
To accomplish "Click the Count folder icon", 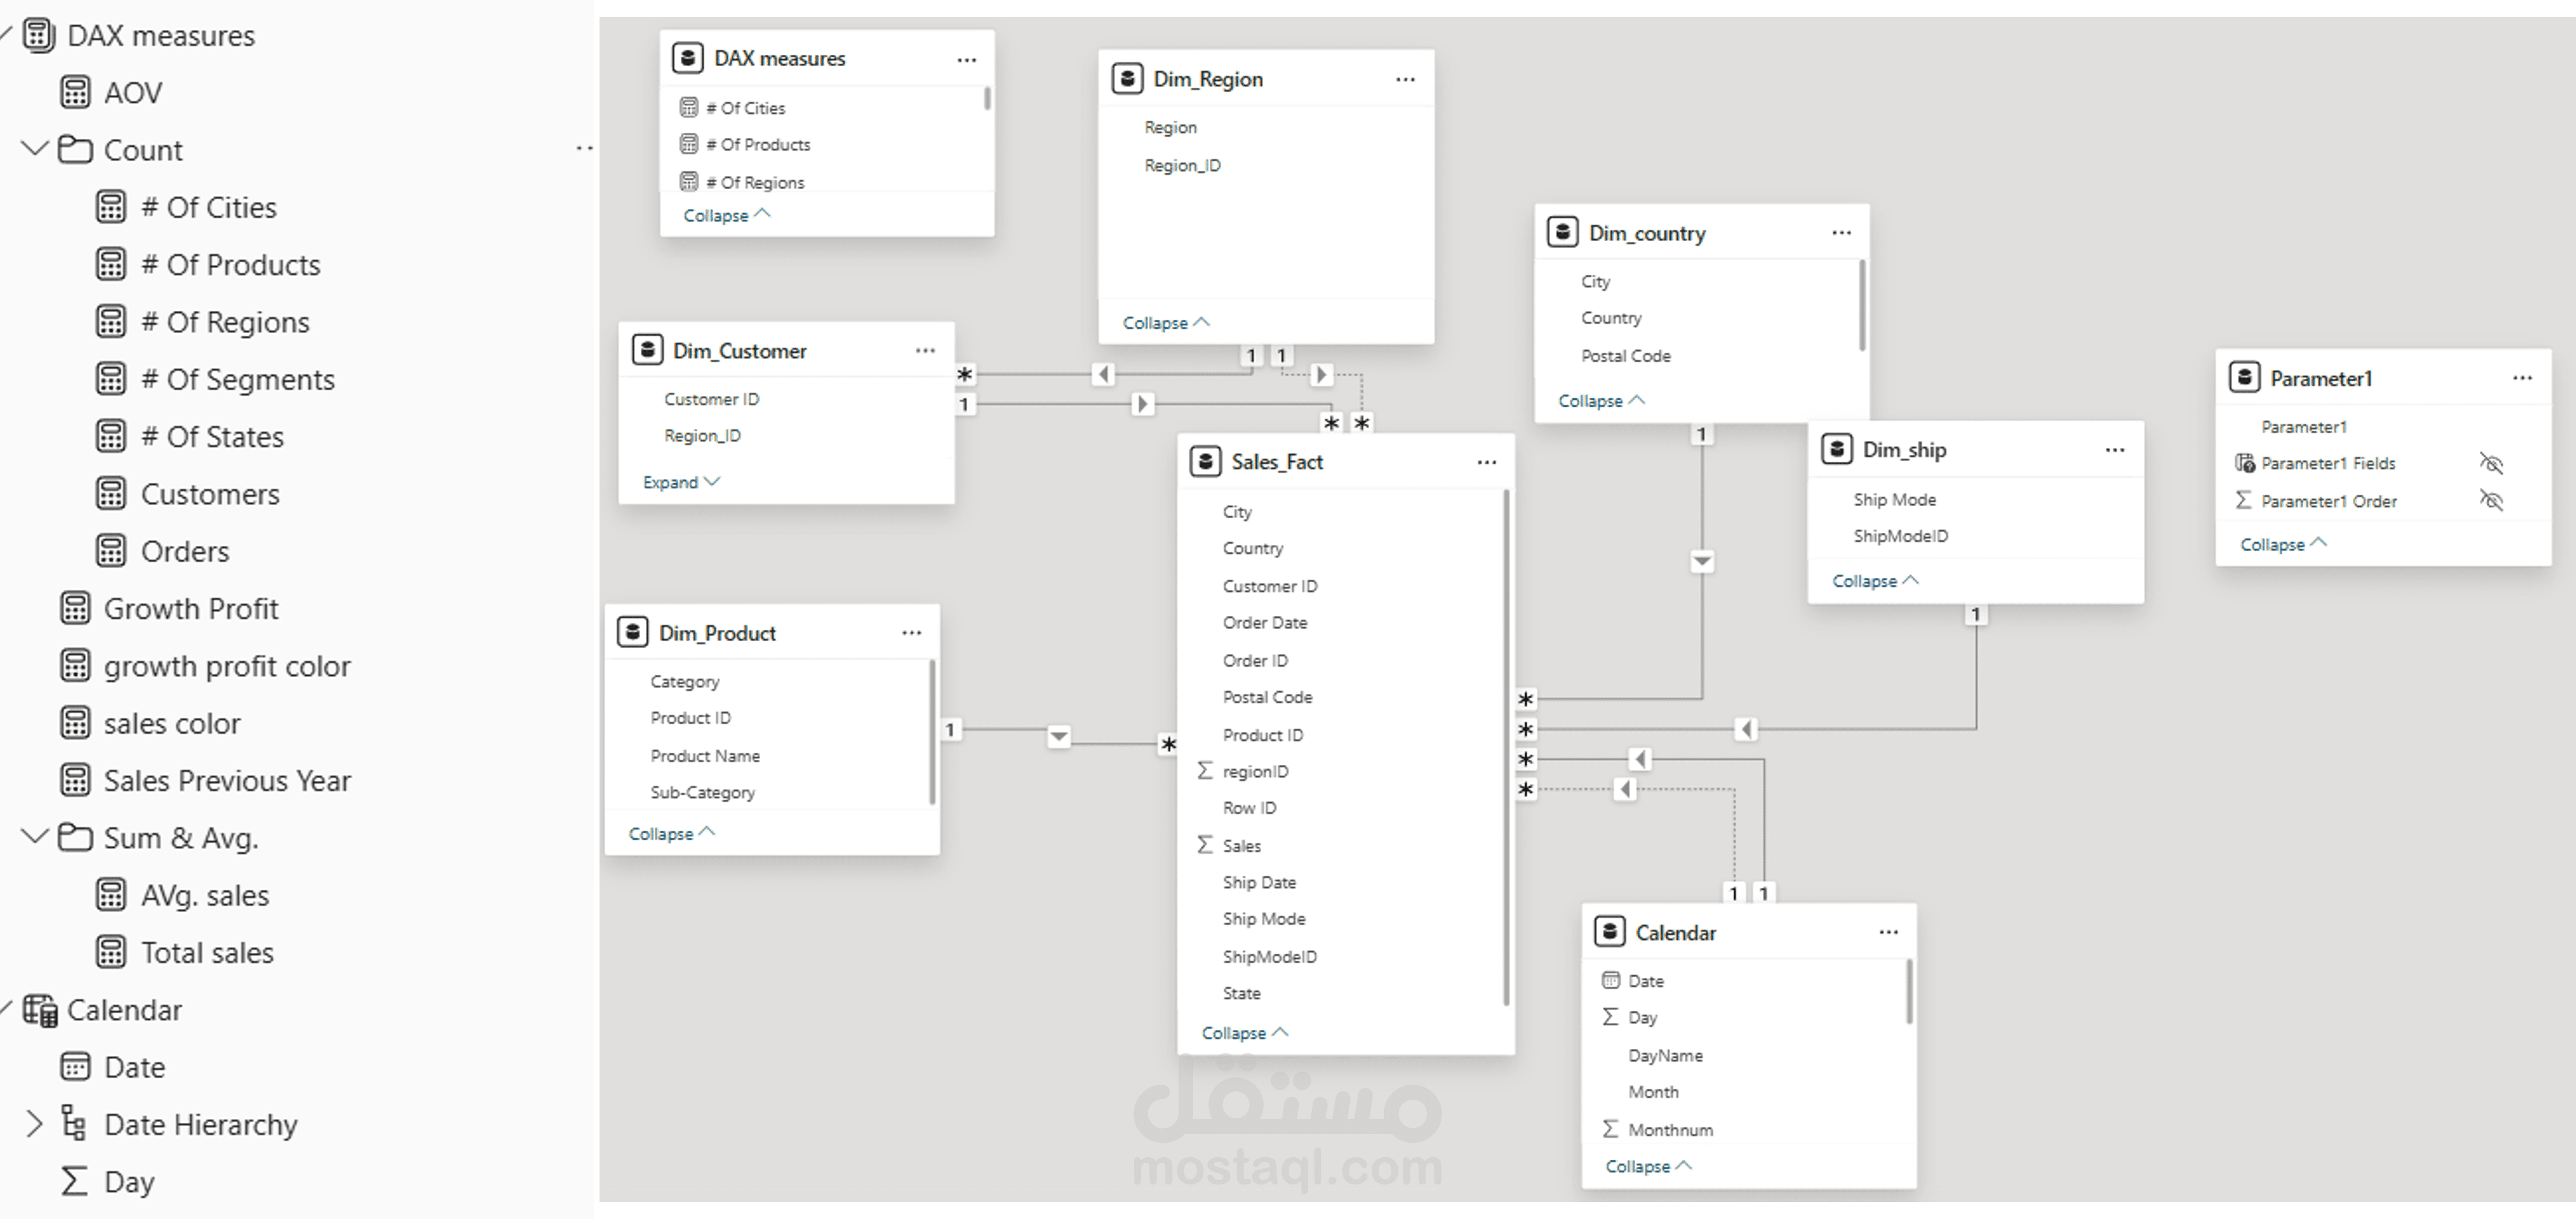I will 75,150.
